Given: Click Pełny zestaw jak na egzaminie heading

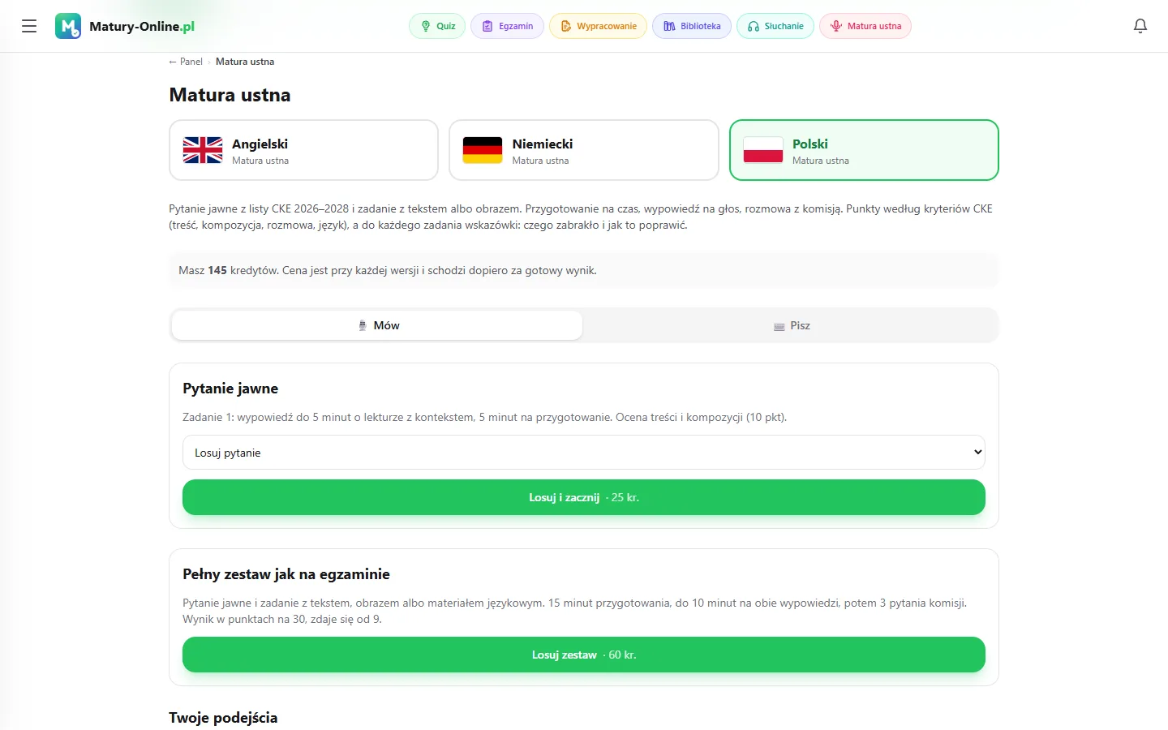Looking at the screenshot, I should 286,574.
